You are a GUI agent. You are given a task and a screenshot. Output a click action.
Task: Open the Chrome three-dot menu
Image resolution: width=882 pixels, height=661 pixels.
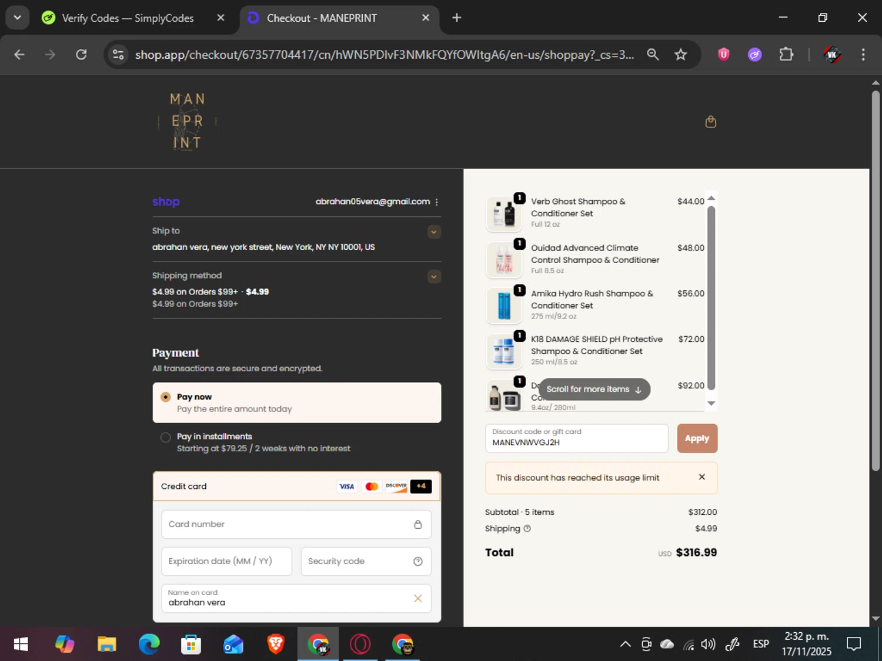click(863, 55)
